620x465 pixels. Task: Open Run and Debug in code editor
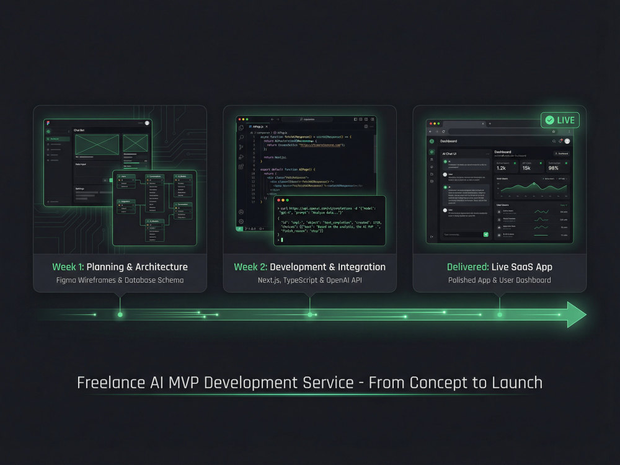[x=241, y=157]
